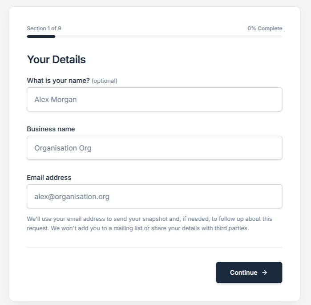The image size is (311, 305).
Task: Click the "Email address" field label
Action: (x=49, y=178)
